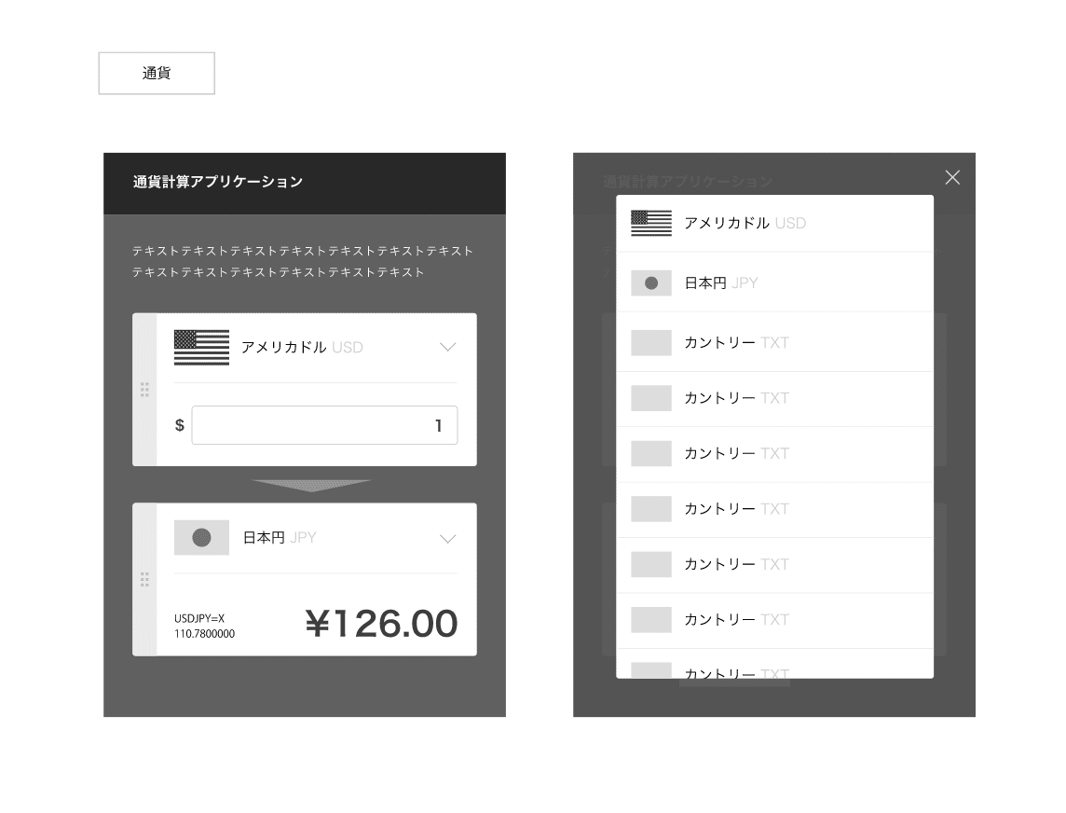1066x813 pixels.
Task: Click the Japan flag icon in JPY card
Action: (201, 537)
